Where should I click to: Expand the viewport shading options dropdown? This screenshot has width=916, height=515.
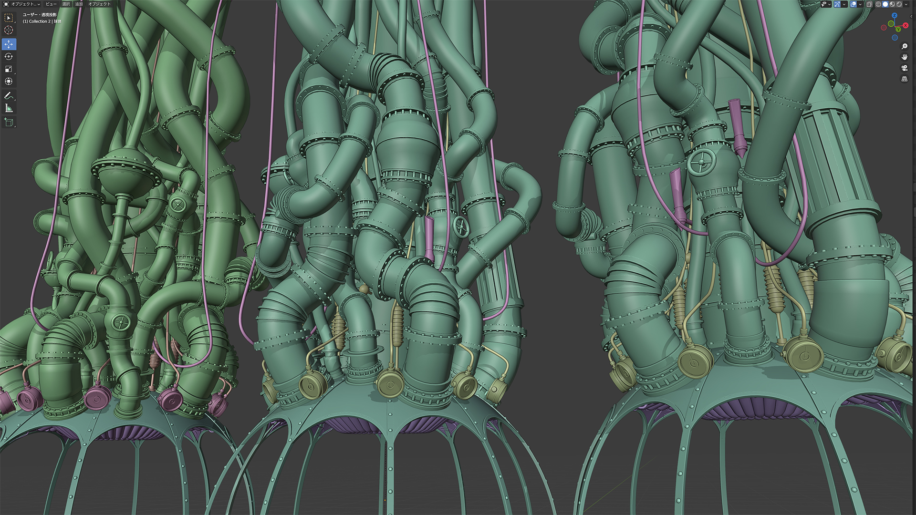906,4
